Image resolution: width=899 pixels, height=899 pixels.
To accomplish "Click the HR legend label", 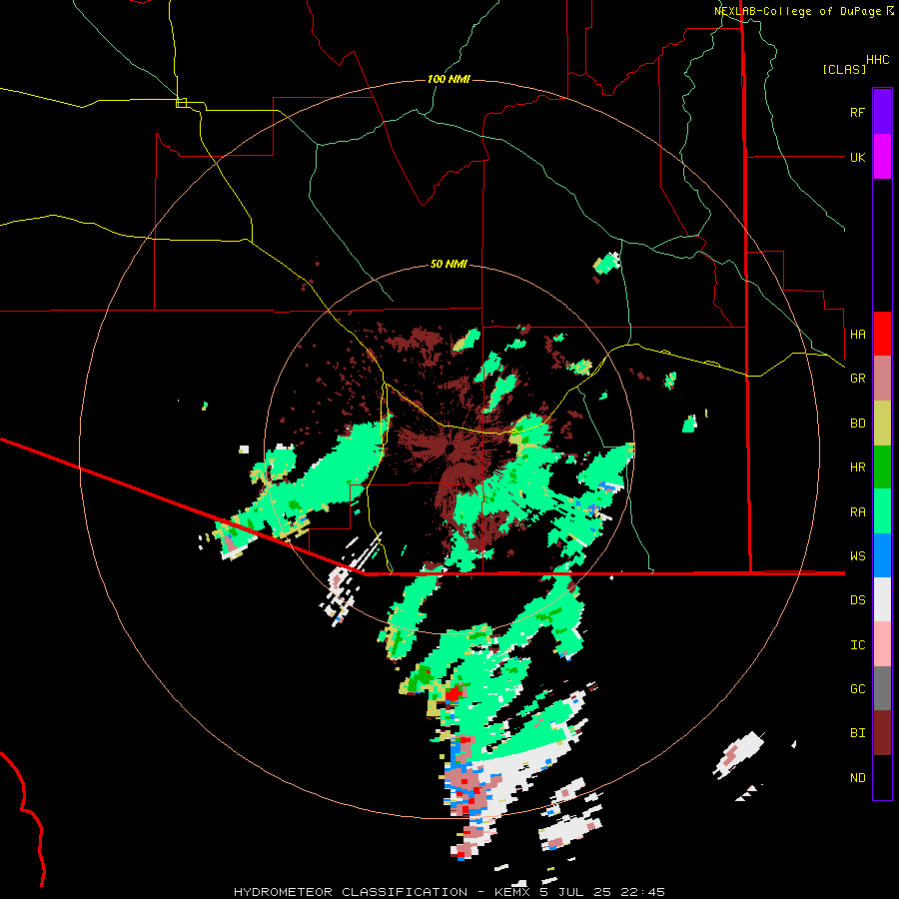I will pyautogui.click(x=857, y=467).
